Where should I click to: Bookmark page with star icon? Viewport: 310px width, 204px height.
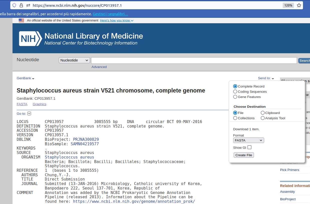point(299,5)
